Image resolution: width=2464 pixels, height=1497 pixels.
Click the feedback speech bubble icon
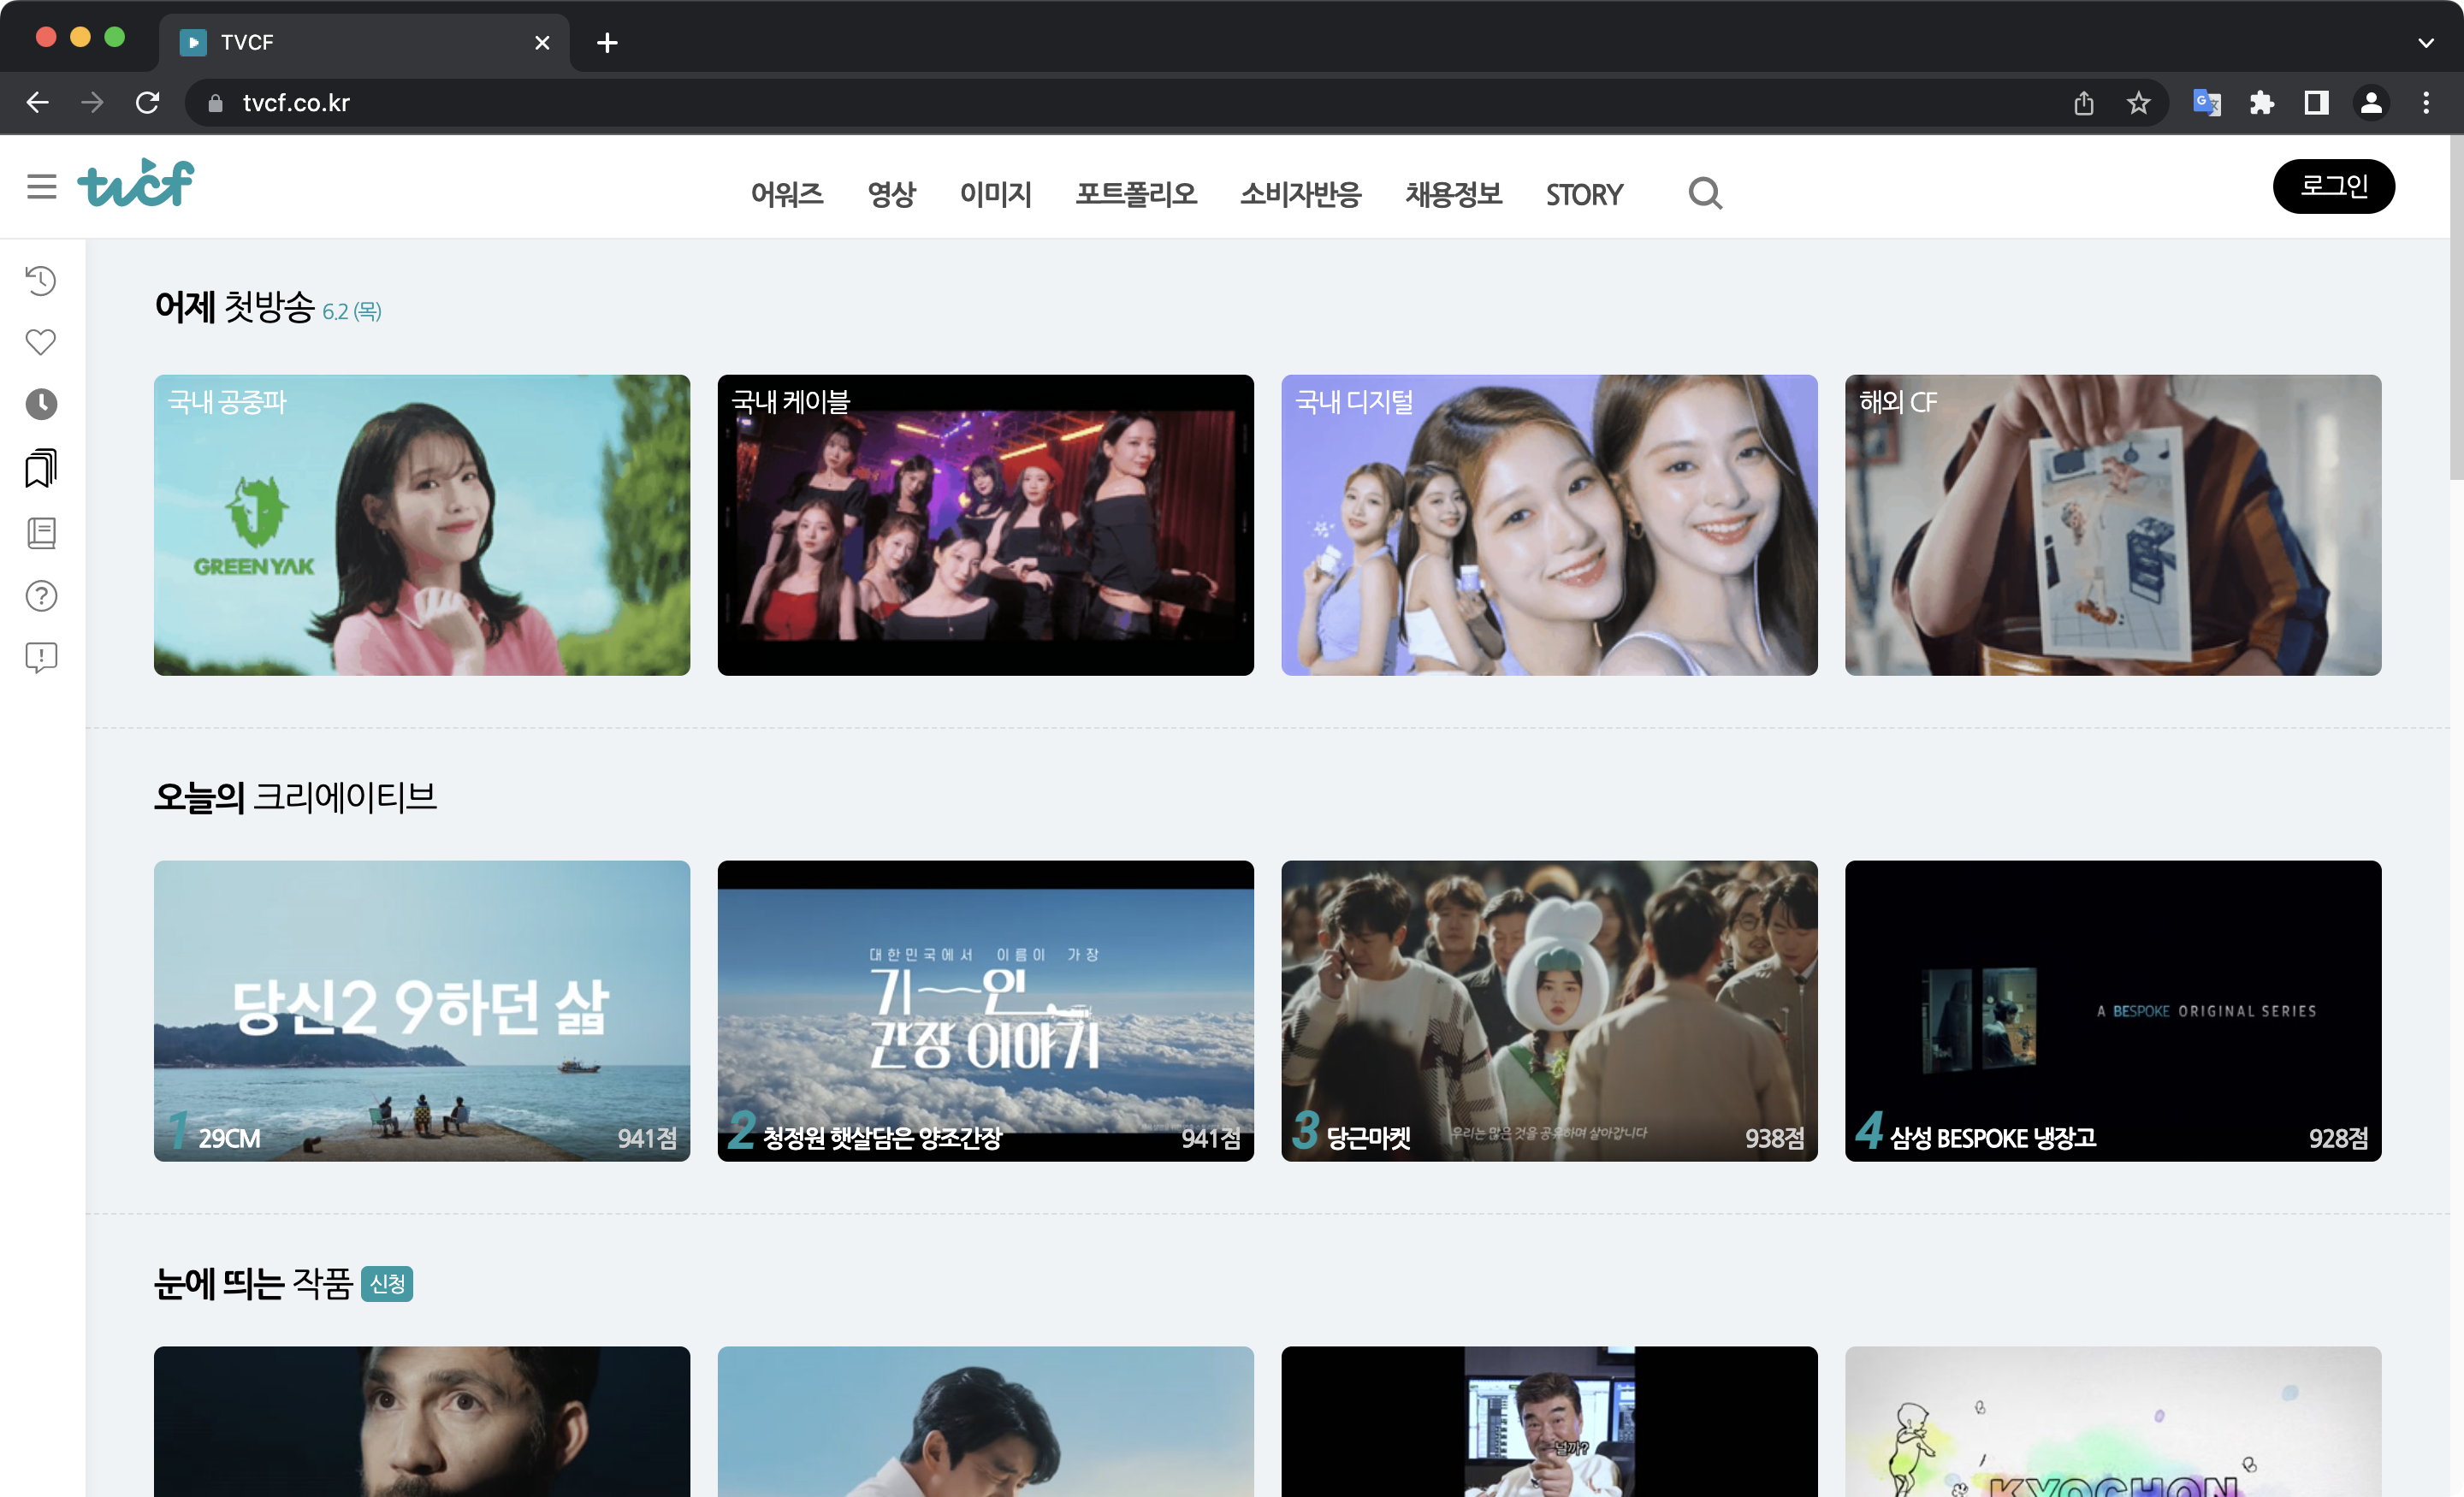pyautogui.click(x=41, y=657)
